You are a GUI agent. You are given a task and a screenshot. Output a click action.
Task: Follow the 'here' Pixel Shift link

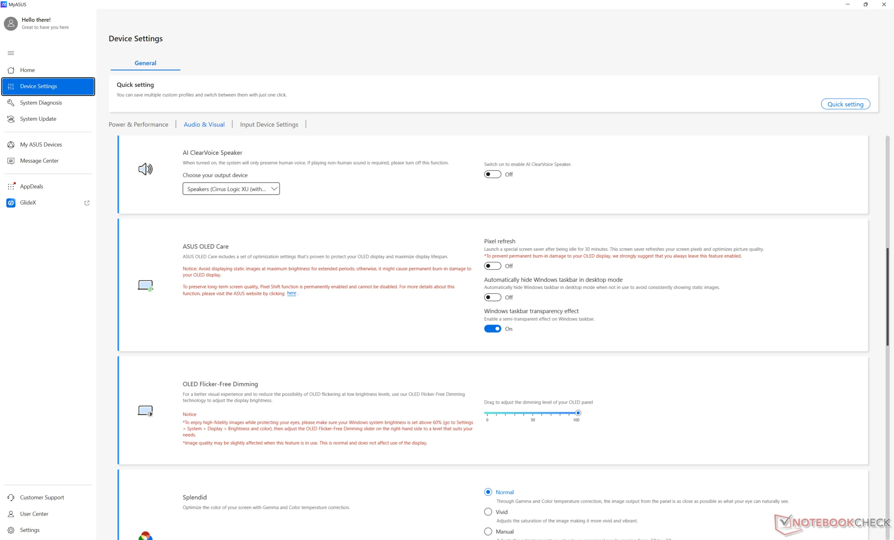tap(291, 294)
